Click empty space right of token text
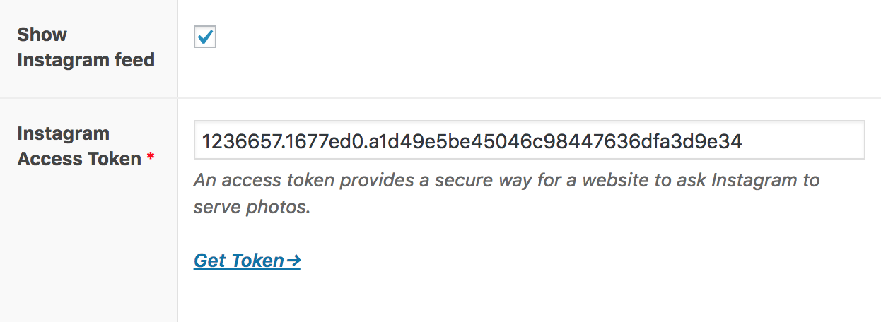 (803, 141)
